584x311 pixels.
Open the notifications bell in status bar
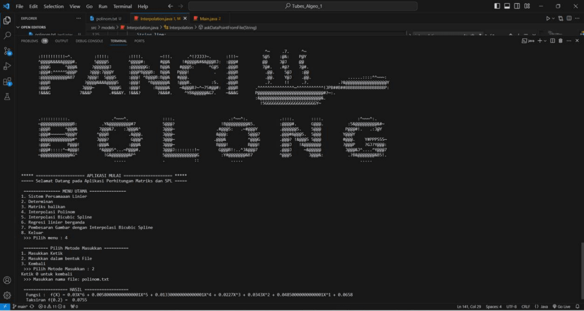click(x=577, y=307)
